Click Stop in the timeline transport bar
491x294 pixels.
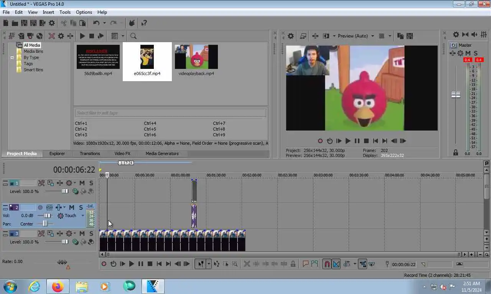(x=150, y=264)
